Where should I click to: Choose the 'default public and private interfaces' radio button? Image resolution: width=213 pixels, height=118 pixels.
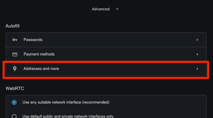point(14,116)
